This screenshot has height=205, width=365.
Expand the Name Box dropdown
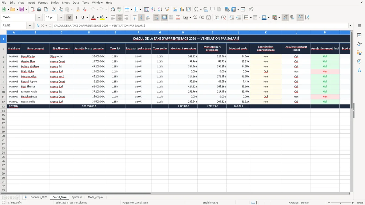[x=30, y=26]
